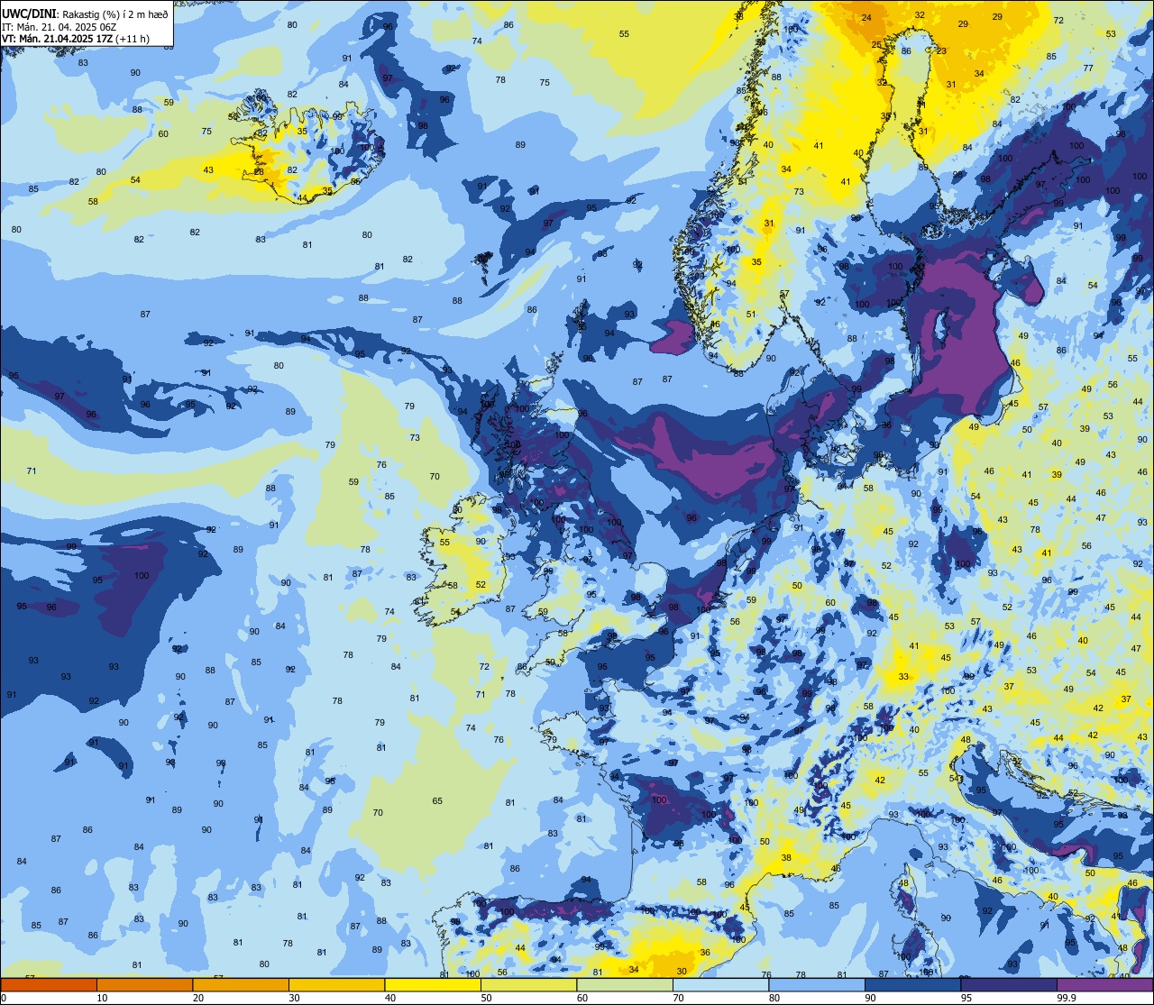Click the bright yellow 40–50 legend swatch

pyautogui.click(x=432, y=984)
